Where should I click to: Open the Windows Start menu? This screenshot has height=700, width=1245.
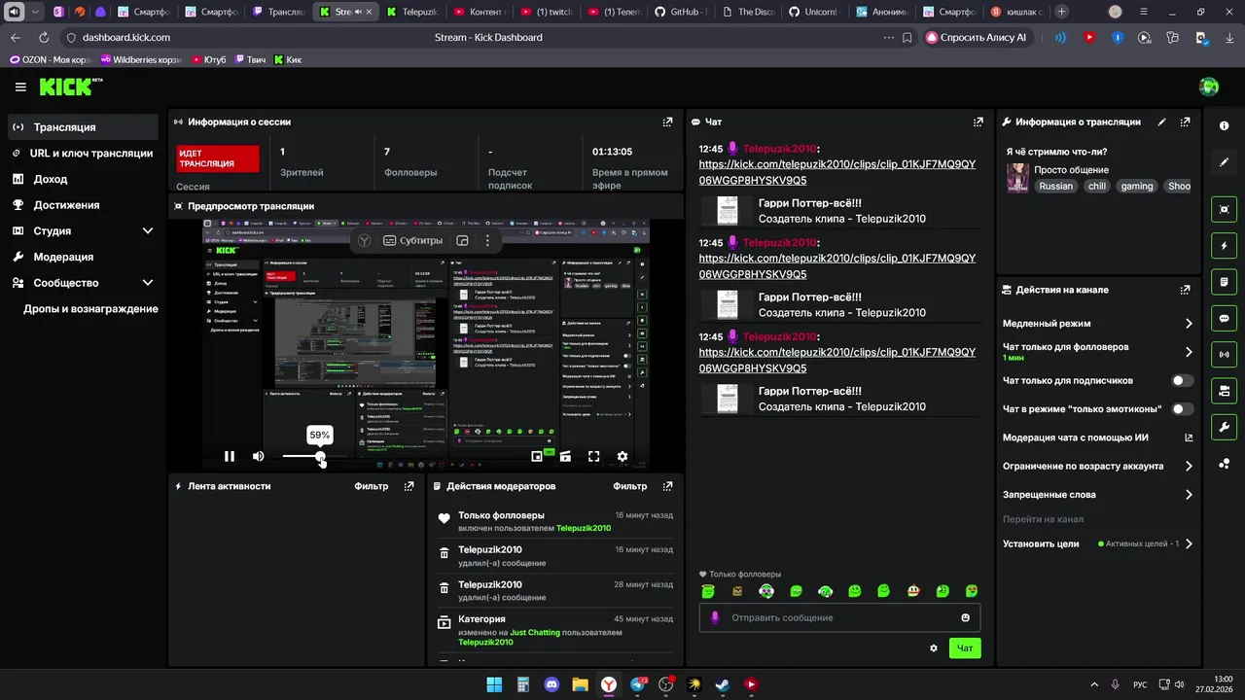pos(494,684)
